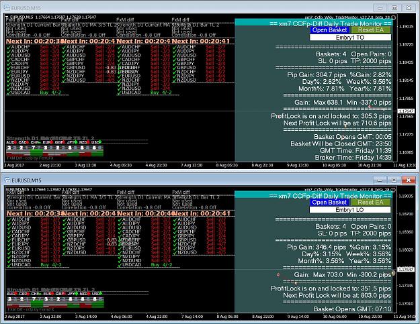Viewport: 420px width, 324px height.
Task: Close the bottom EURUSD,M15 window with red X
Action: click(408, 180)
